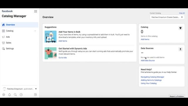Click the Add Your Items in Bulk thumbnail
The image size is (188, 106).
pos(51,37)
